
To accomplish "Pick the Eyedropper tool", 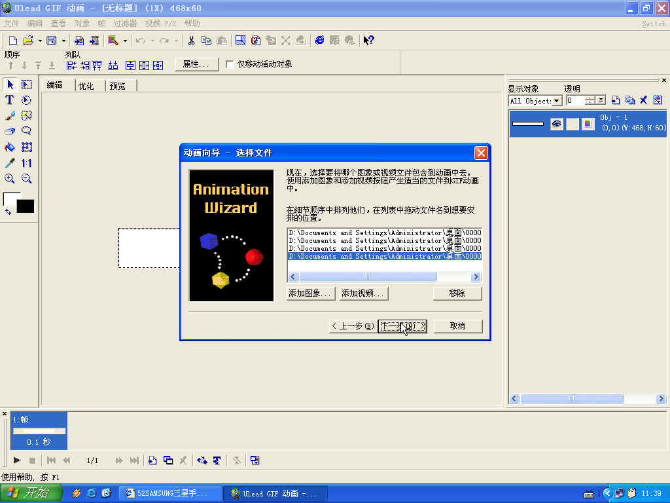I will coord(10,161).
